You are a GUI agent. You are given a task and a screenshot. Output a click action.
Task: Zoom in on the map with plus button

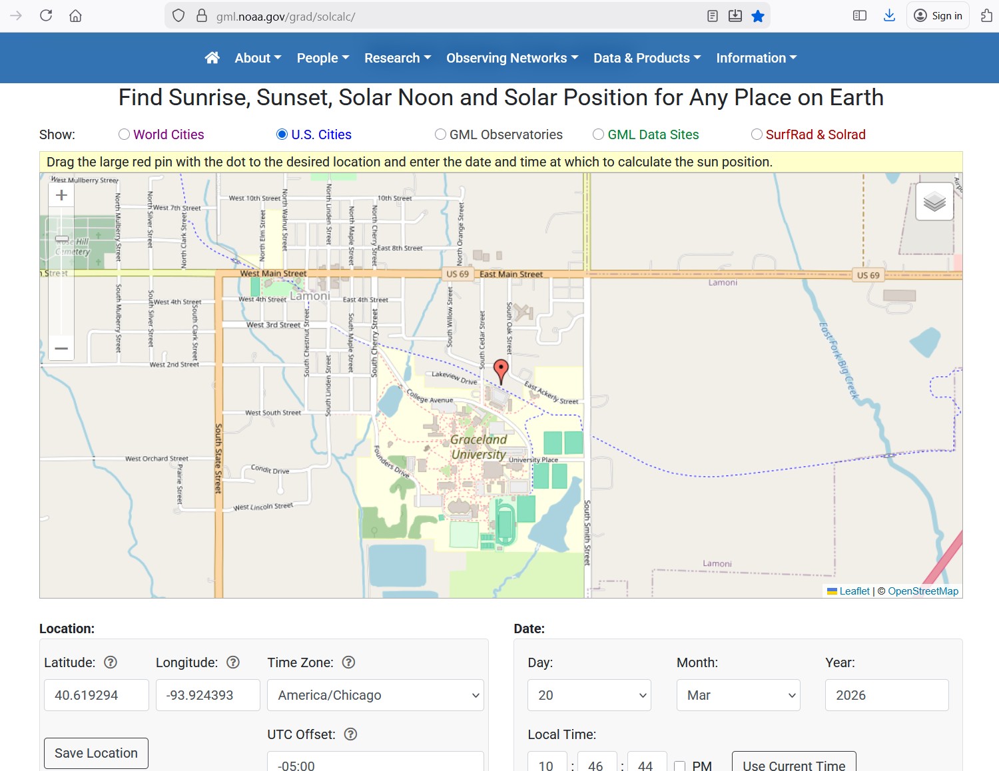[x=61, y=195]
